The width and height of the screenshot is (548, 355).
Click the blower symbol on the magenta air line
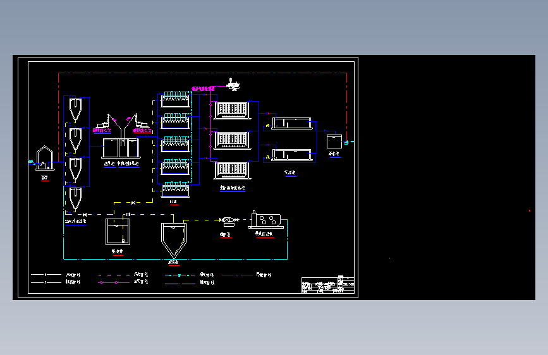pos(233,85)
